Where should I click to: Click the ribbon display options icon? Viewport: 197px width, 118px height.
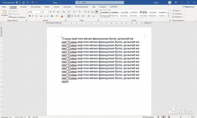click(176, 2)
